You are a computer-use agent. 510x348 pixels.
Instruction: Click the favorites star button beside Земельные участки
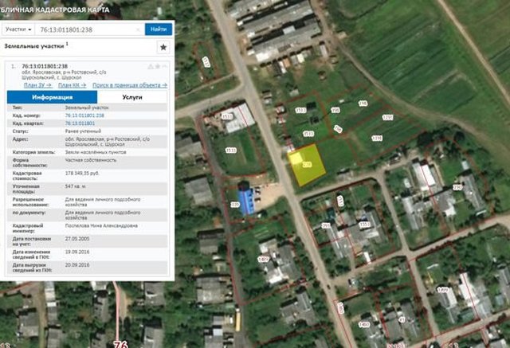(163, 48)
